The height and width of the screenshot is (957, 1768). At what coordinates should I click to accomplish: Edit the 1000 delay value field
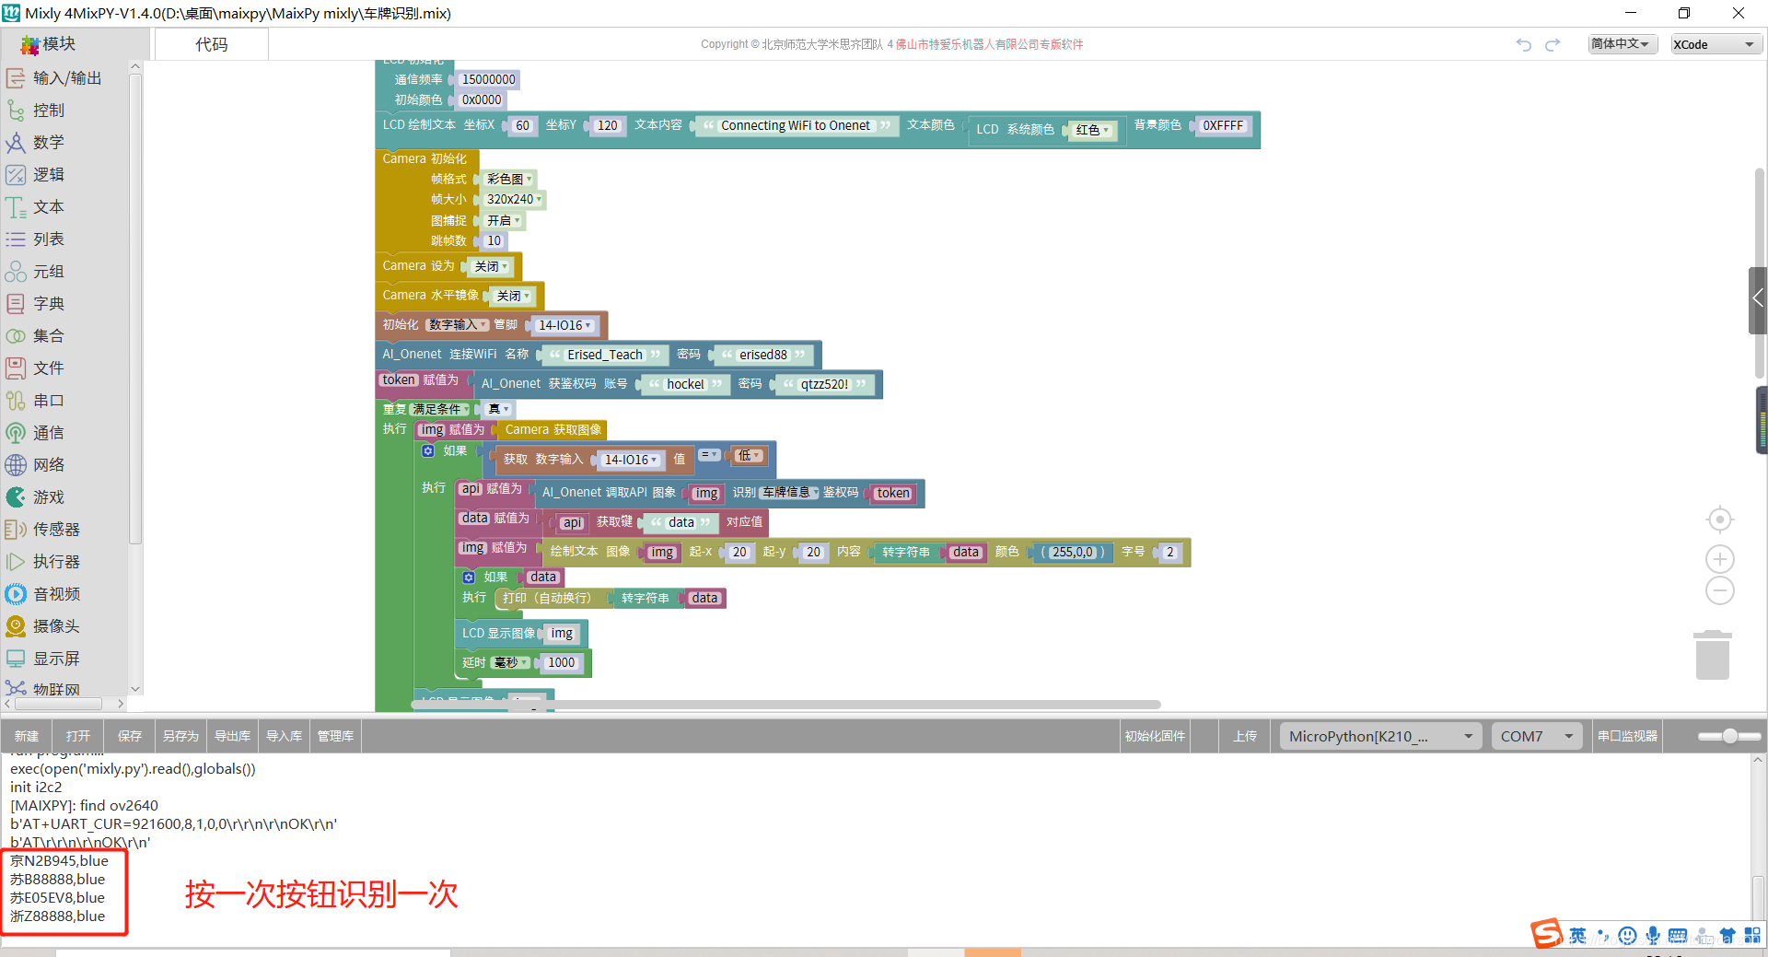point(561,663)
